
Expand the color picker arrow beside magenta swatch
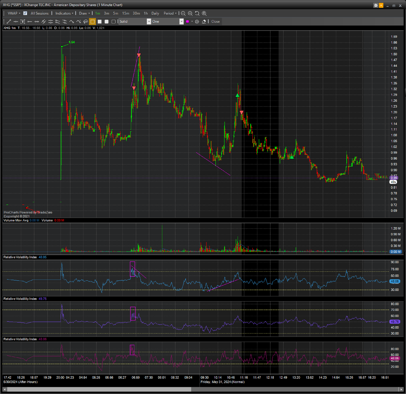point(192,22)
